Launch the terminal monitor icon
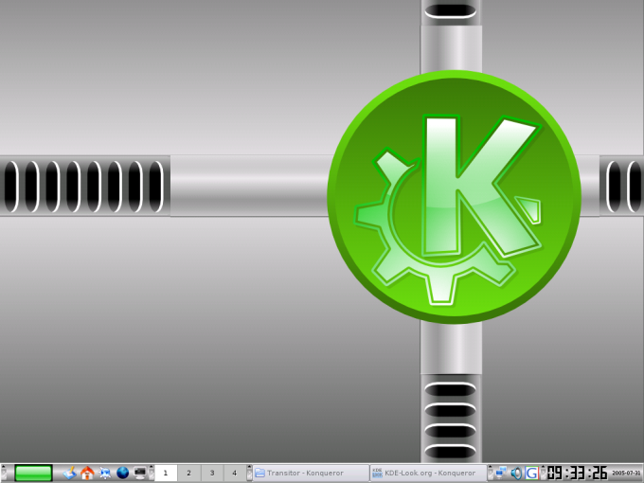The height and width of the screenshot is (483, 644). click(140, 473)
